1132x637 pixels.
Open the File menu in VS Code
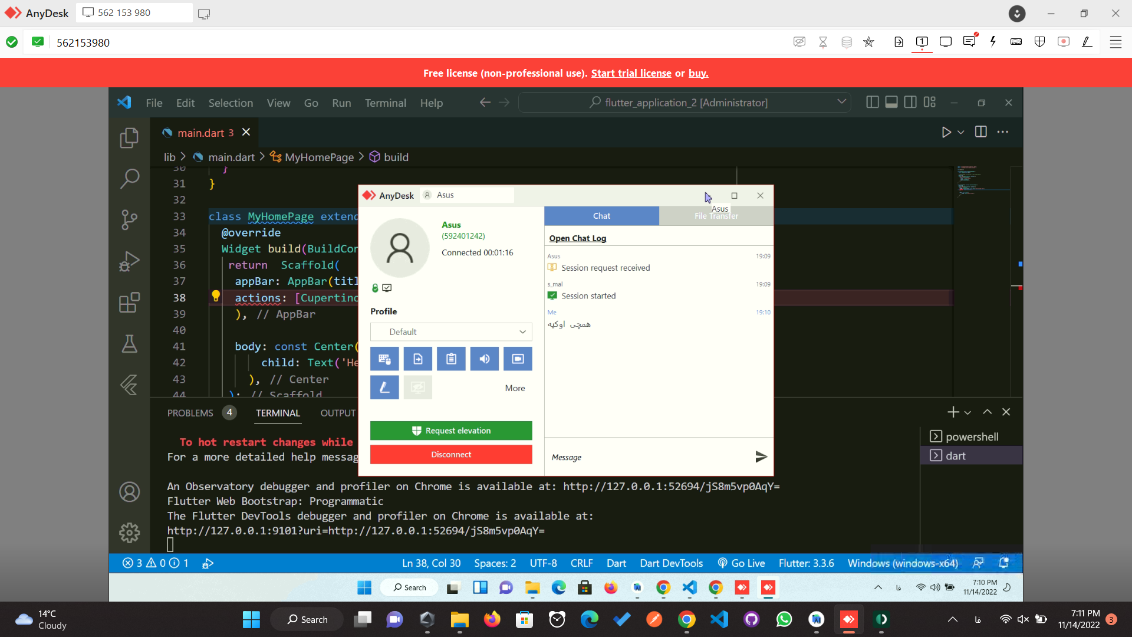pos(154,103)
